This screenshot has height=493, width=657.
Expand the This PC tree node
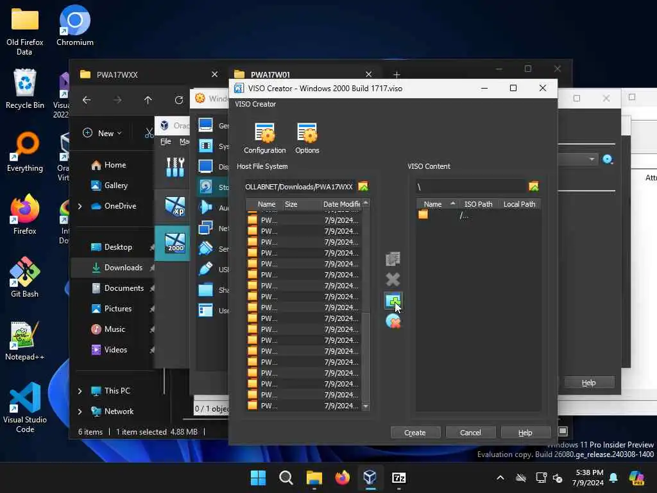click(80, 391)
